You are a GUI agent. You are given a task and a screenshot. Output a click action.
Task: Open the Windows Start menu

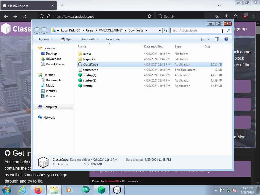[x=7, y=190]
